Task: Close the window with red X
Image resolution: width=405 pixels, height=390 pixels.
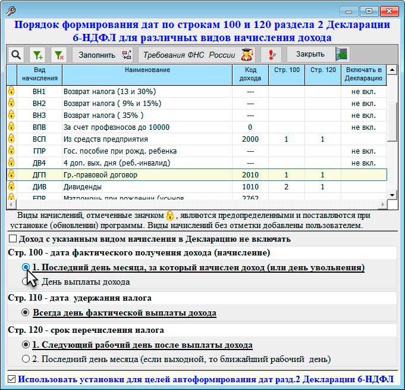Action: click(x=390, y=11)
